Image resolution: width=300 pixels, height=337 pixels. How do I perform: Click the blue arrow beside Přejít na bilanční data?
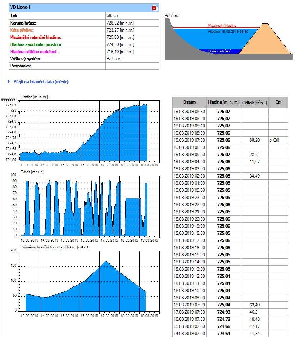(x=9, y=81)
